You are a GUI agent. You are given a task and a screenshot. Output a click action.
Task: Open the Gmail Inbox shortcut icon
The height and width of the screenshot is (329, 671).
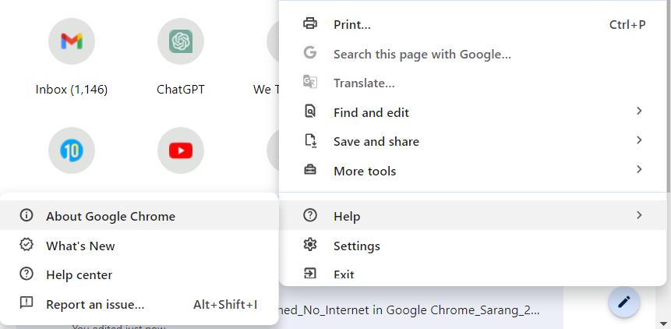[71, 41]
